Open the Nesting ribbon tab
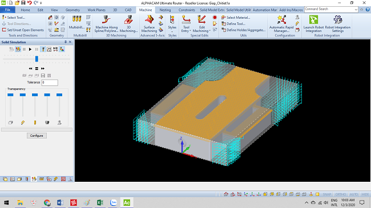 pos(165,10)
